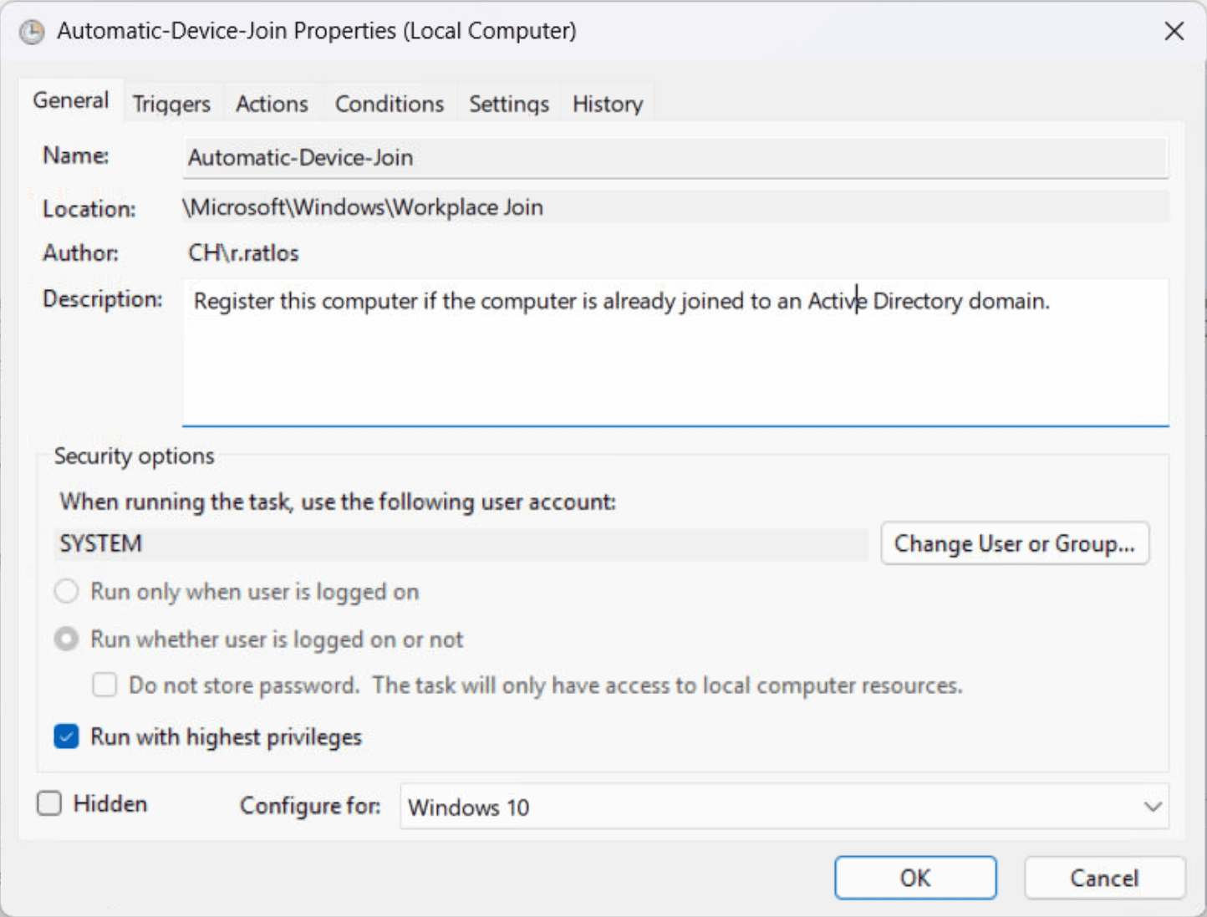Select Run whether user is logged on or not
The image size is (1207, 917).
pos(66,639)
